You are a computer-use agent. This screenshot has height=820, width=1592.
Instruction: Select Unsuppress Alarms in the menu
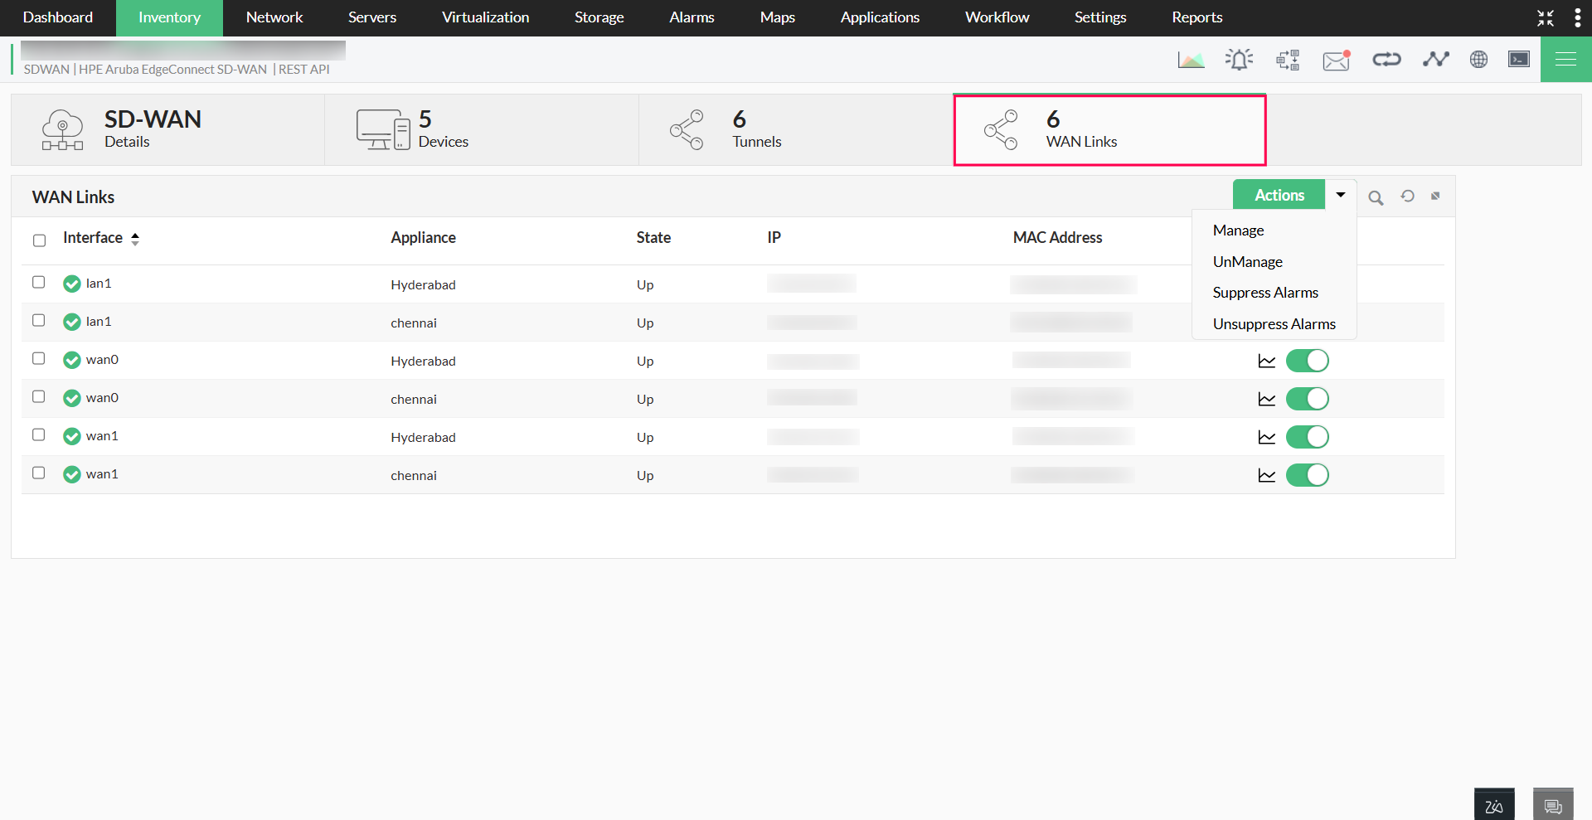click(1274, 324)
